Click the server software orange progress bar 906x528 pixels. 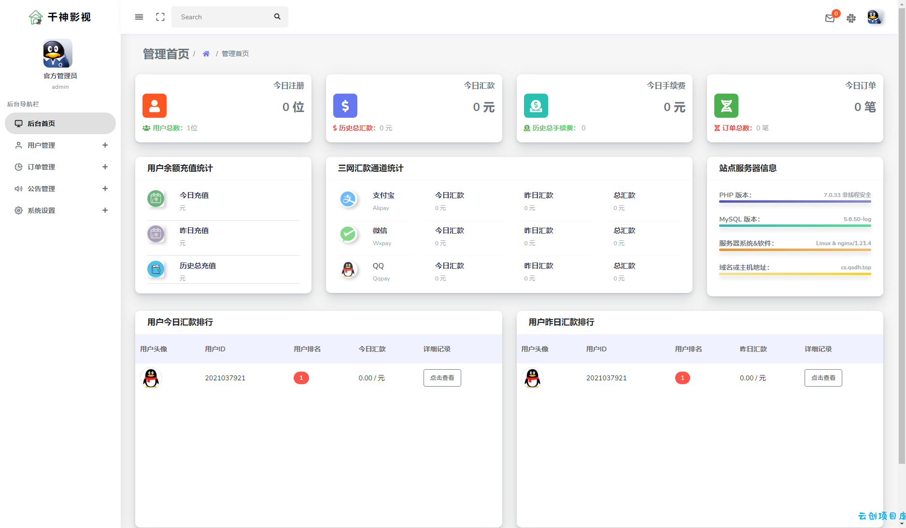point(795,250)
